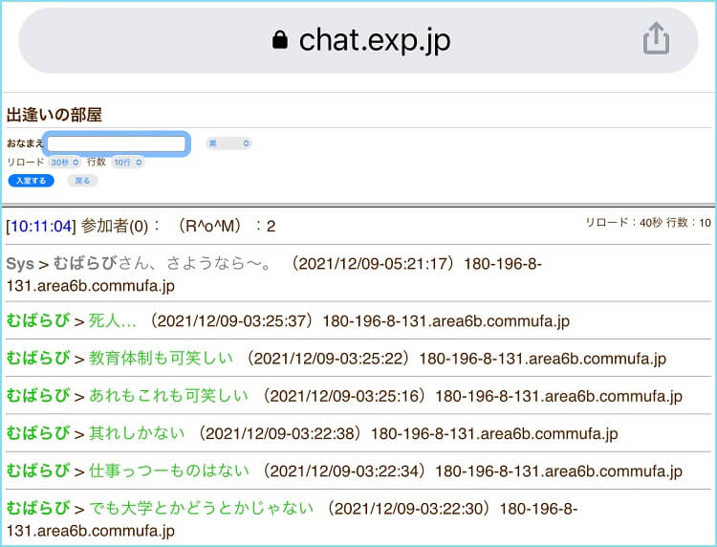The image size is (717, 547).
Task: Click the (R^o^M) : 2 text
Action: 226,226
